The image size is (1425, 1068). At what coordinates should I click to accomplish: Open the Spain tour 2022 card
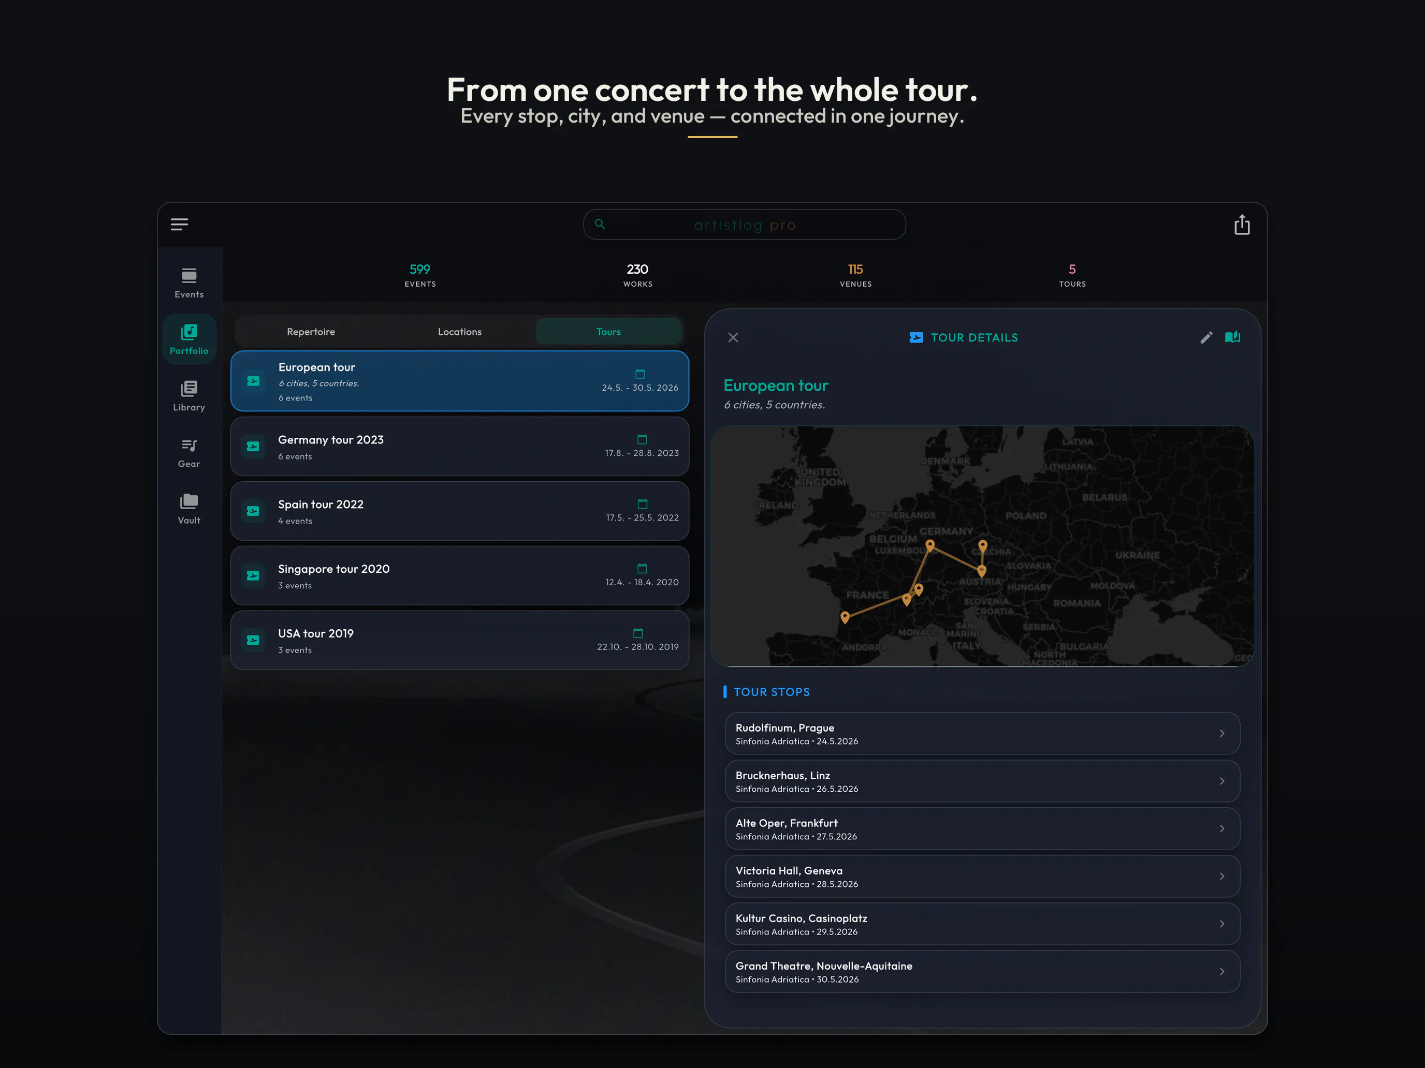(x=459, y=511)
